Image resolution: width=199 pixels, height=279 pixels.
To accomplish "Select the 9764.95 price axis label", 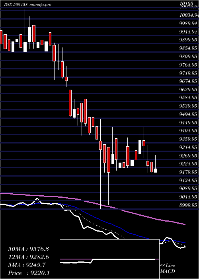I will click(188, 65).
